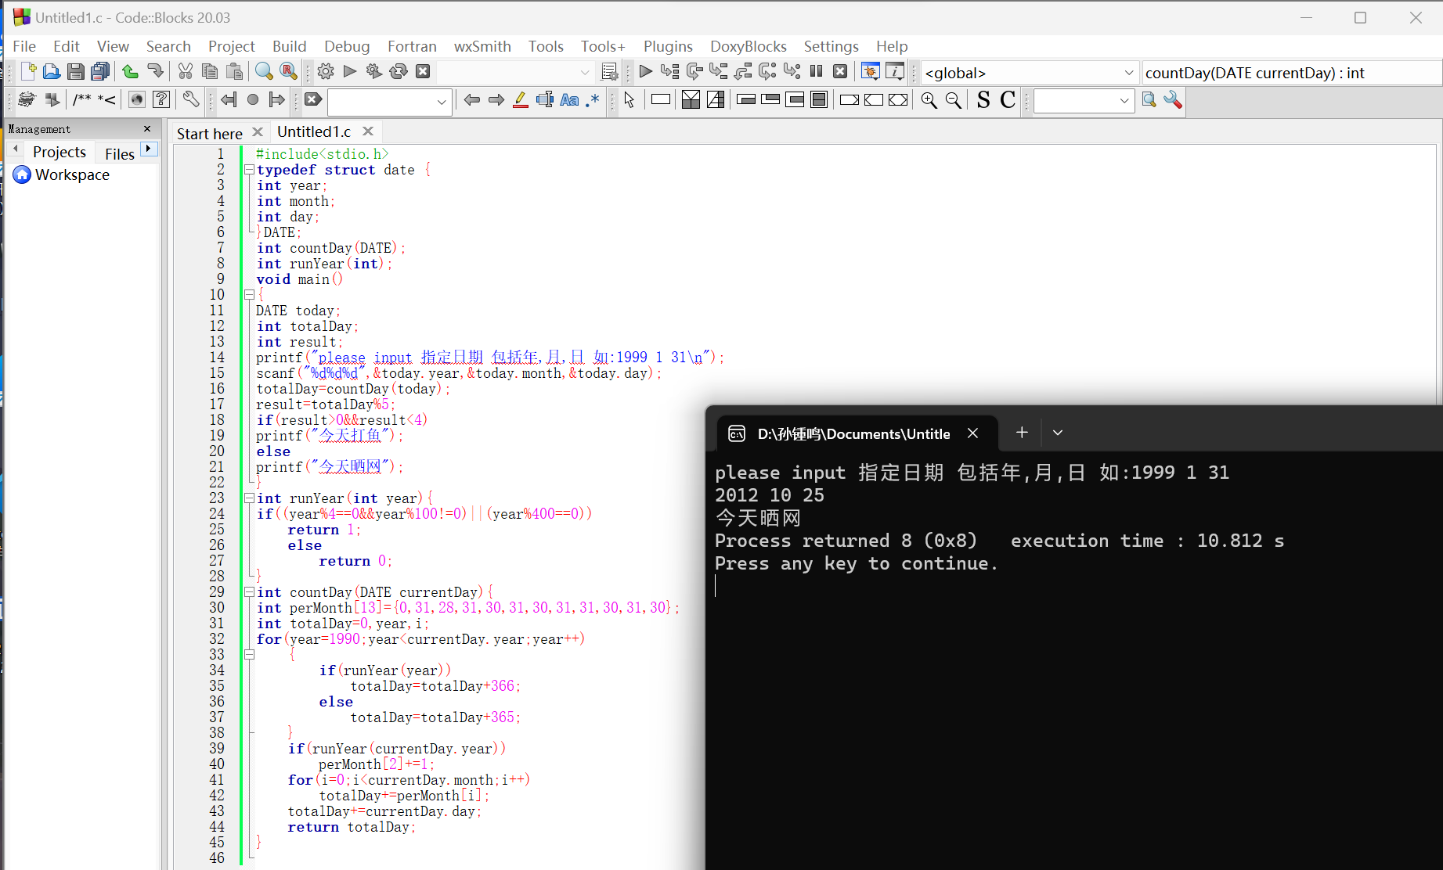The width and height of the screenshot is (1443, 870).
Task: Open the Settings menu
Action: (x=831, y=46)
